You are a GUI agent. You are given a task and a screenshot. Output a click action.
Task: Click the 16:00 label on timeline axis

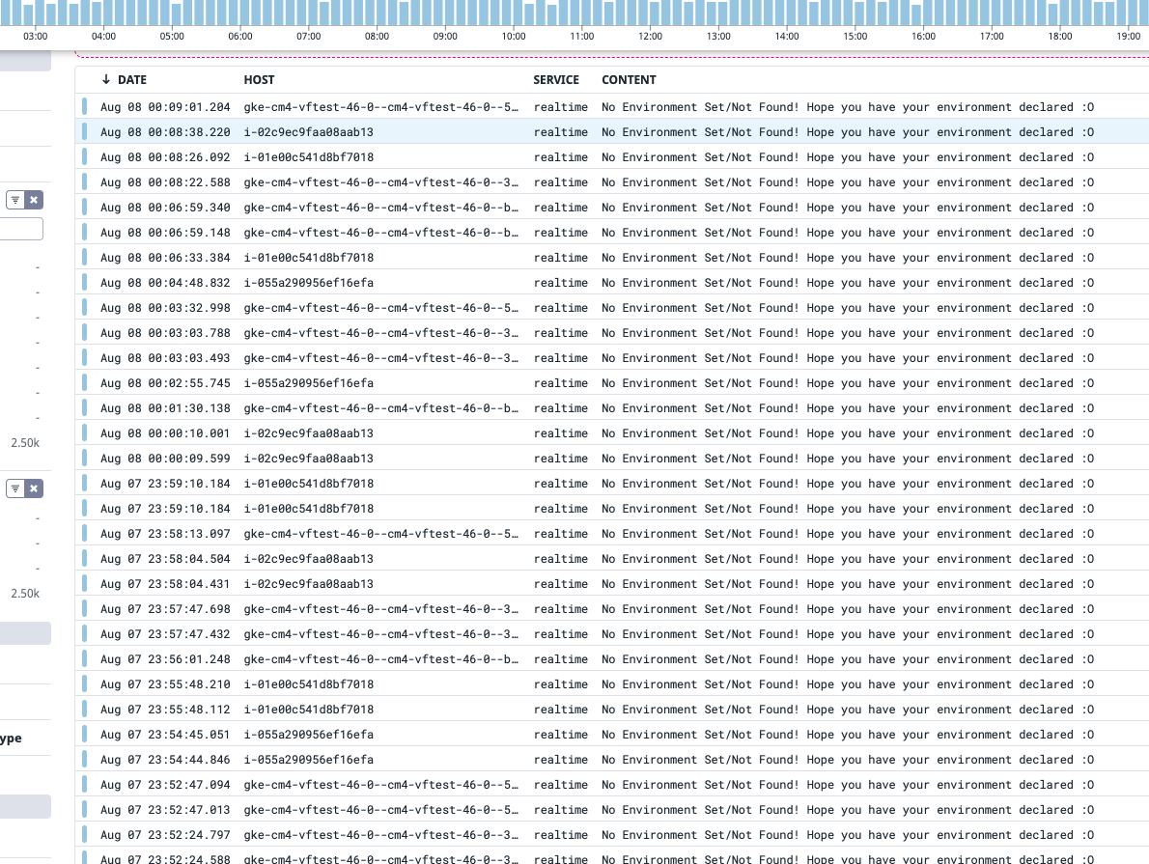[x=923, y=36]
